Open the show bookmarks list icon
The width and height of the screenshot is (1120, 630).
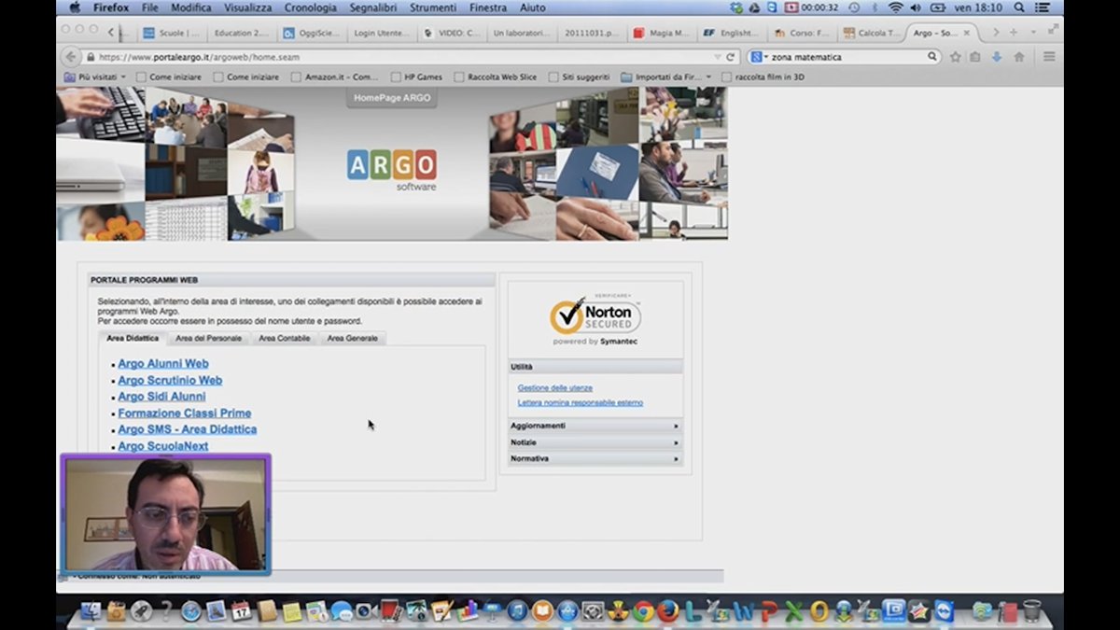974,57
